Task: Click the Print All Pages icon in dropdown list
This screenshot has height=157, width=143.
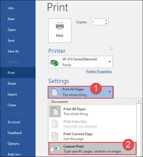Action: pos(55,111)
